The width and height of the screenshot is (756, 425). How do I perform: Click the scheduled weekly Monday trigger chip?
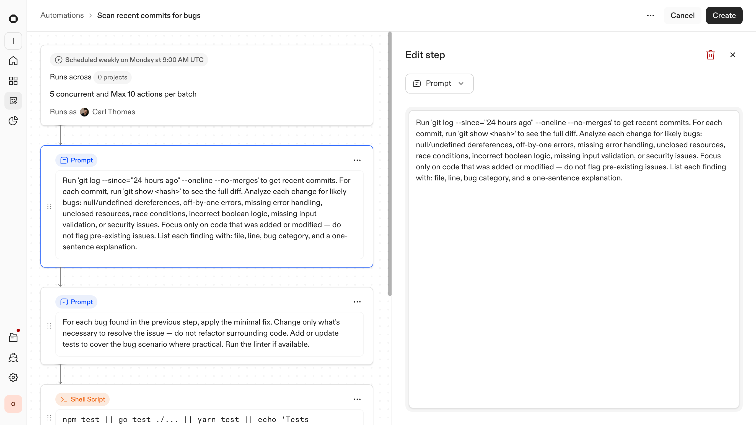129,60
